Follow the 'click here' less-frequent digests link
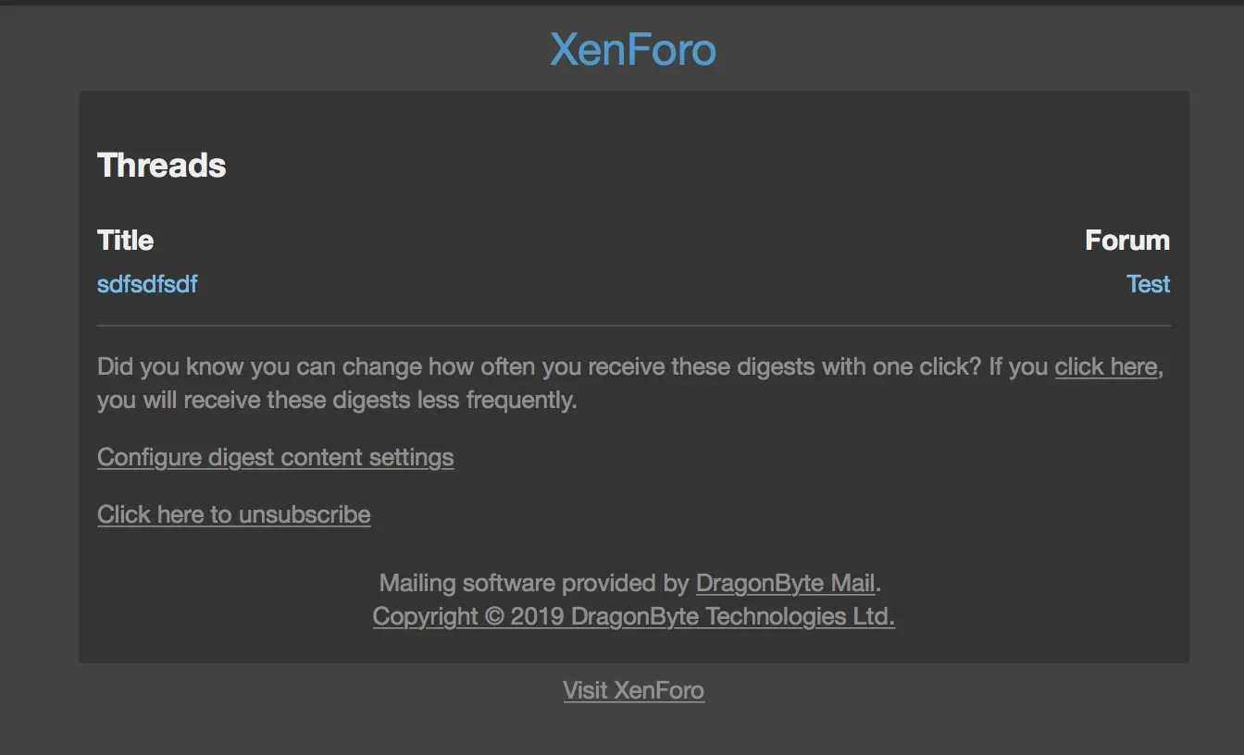Screen dimensions: 1244x755 click(1106, 366)
